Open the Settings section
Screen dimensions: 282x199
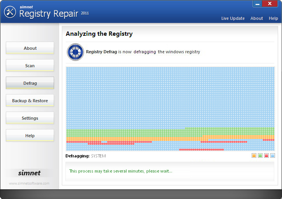coord(30,118)
